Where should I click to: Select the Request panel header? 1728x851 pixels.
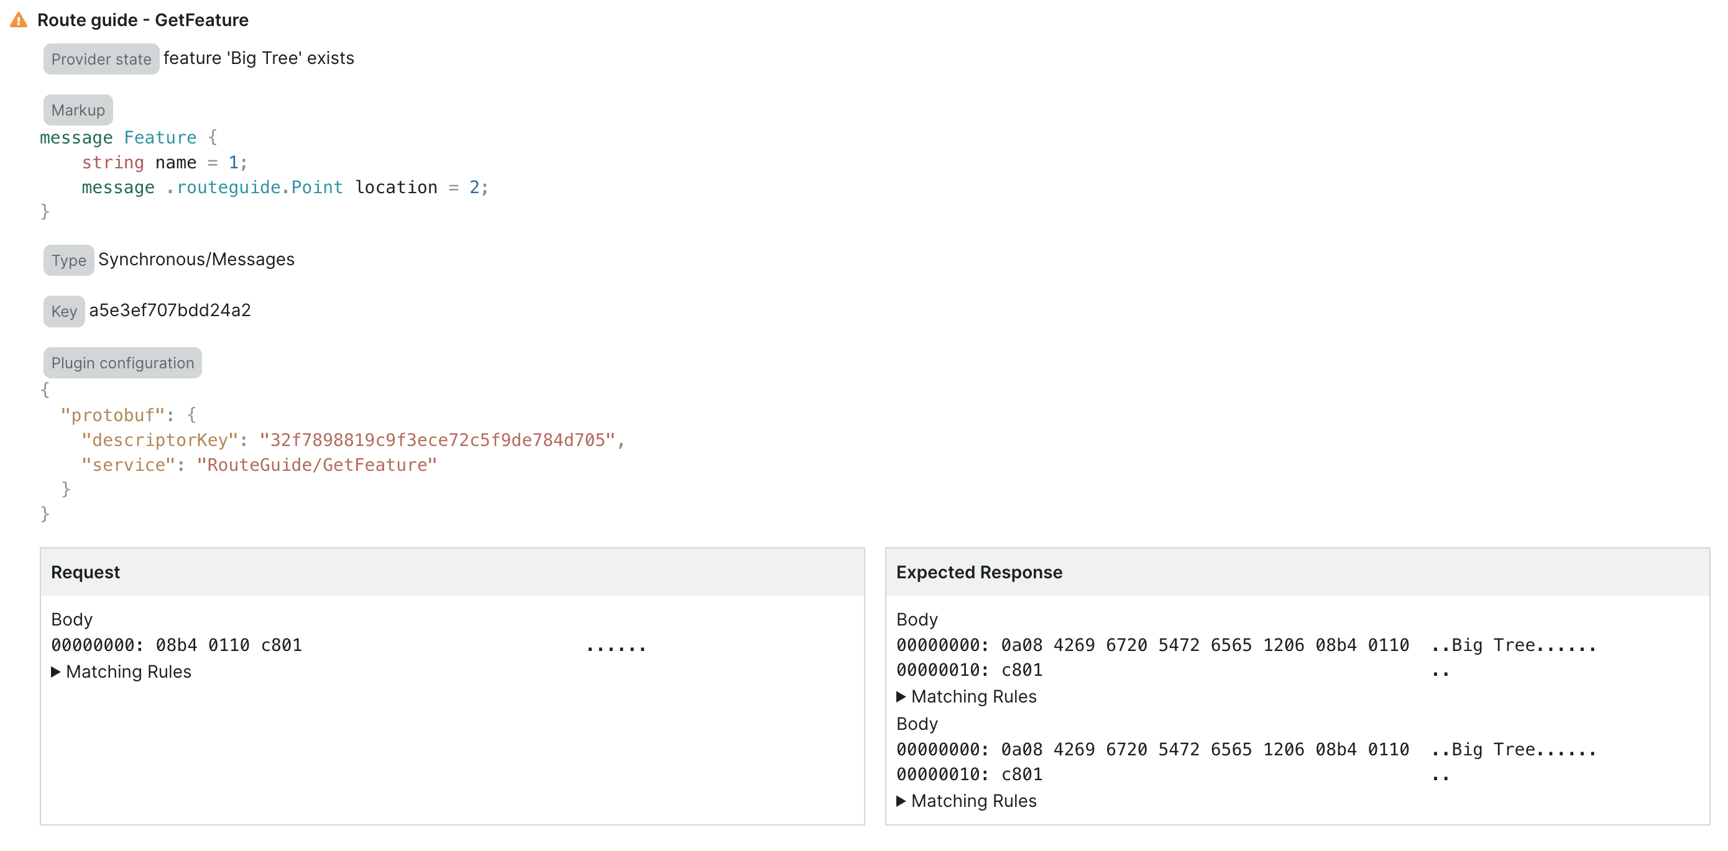(x=85, y=572)
